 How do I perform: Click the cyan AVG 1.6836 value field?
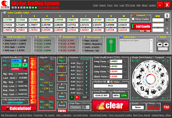[x=16, y=61]
